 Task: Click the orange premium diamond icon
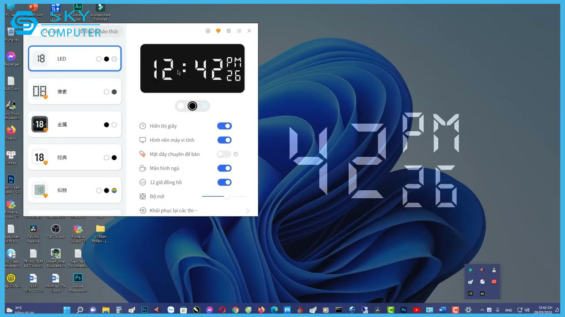coord(218,31)
